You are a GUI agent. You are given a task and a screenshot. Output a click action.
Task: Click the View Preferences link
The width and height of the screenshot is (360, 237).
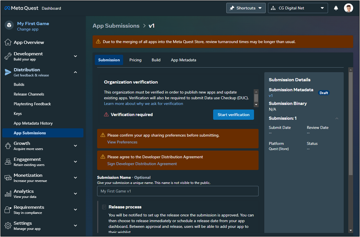tap(122, 142)
